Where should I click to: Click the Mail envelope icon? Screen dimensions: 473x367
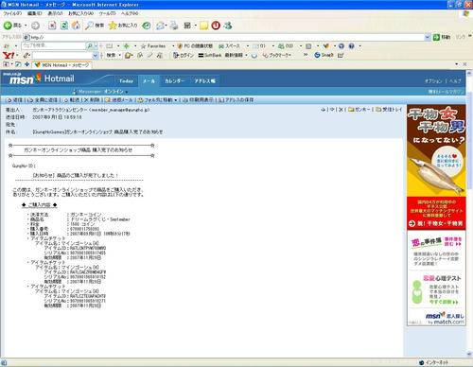coord(161,26)
